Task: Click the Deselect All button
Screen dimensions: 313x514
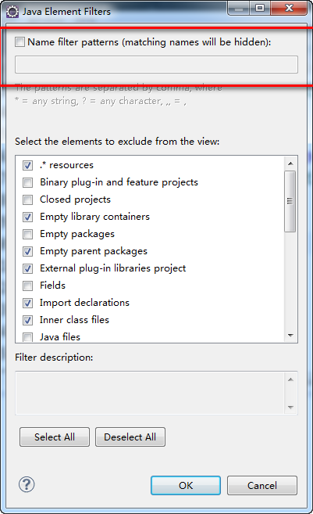Action: coord(130,437)
